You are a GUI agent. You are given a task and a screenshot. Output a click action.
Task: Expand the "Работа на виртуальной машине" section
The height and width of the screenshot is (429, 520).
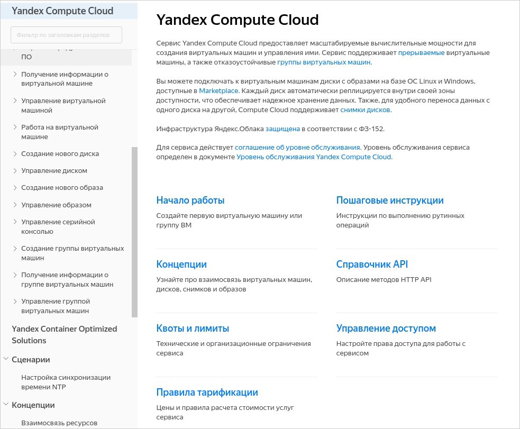coord(59,132)
